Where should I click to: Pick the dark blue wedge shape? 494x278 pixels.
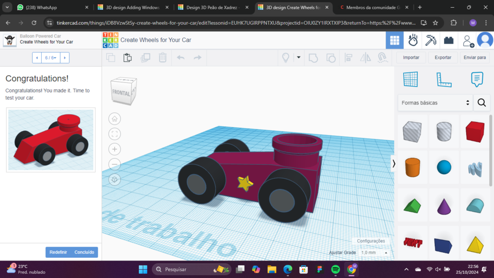tap(443, 246)
